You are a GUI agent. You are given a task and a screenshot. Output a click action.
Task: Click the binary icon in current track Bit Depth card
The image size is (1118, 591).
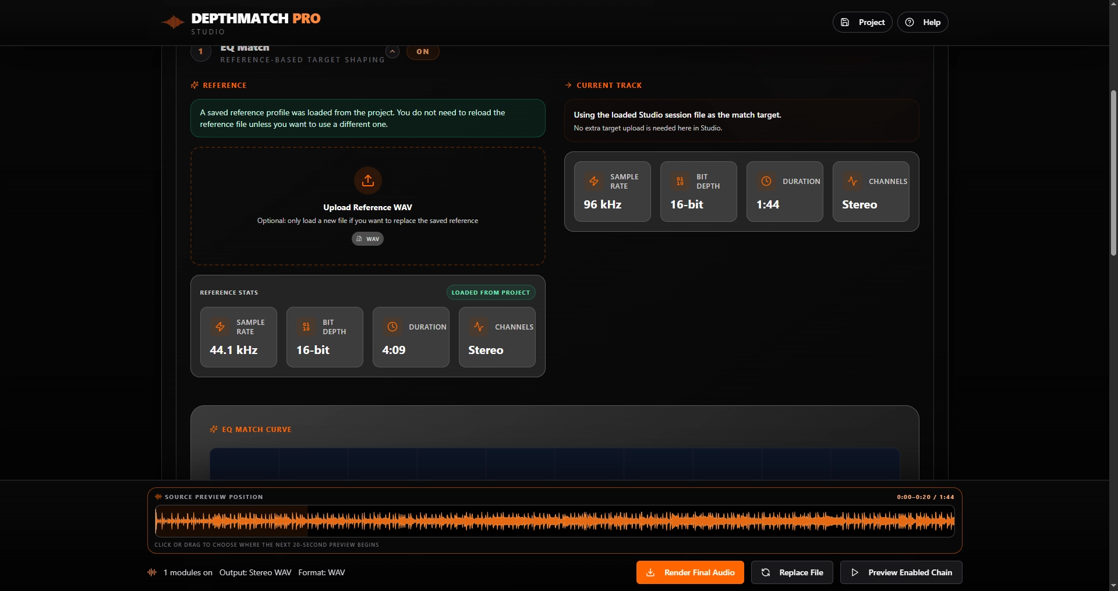[680, 181]
